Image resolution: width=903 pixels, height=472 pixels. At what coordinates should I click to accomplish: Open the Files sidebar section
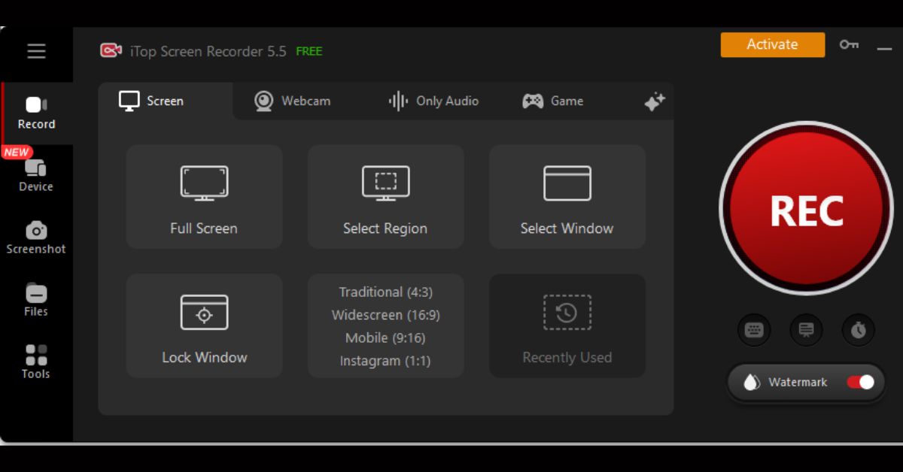click(x=36, y=301)
